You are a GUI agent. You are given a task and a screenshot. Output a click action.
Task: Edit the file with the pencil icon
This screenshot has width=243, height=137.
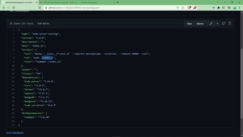tap(211, 24)
